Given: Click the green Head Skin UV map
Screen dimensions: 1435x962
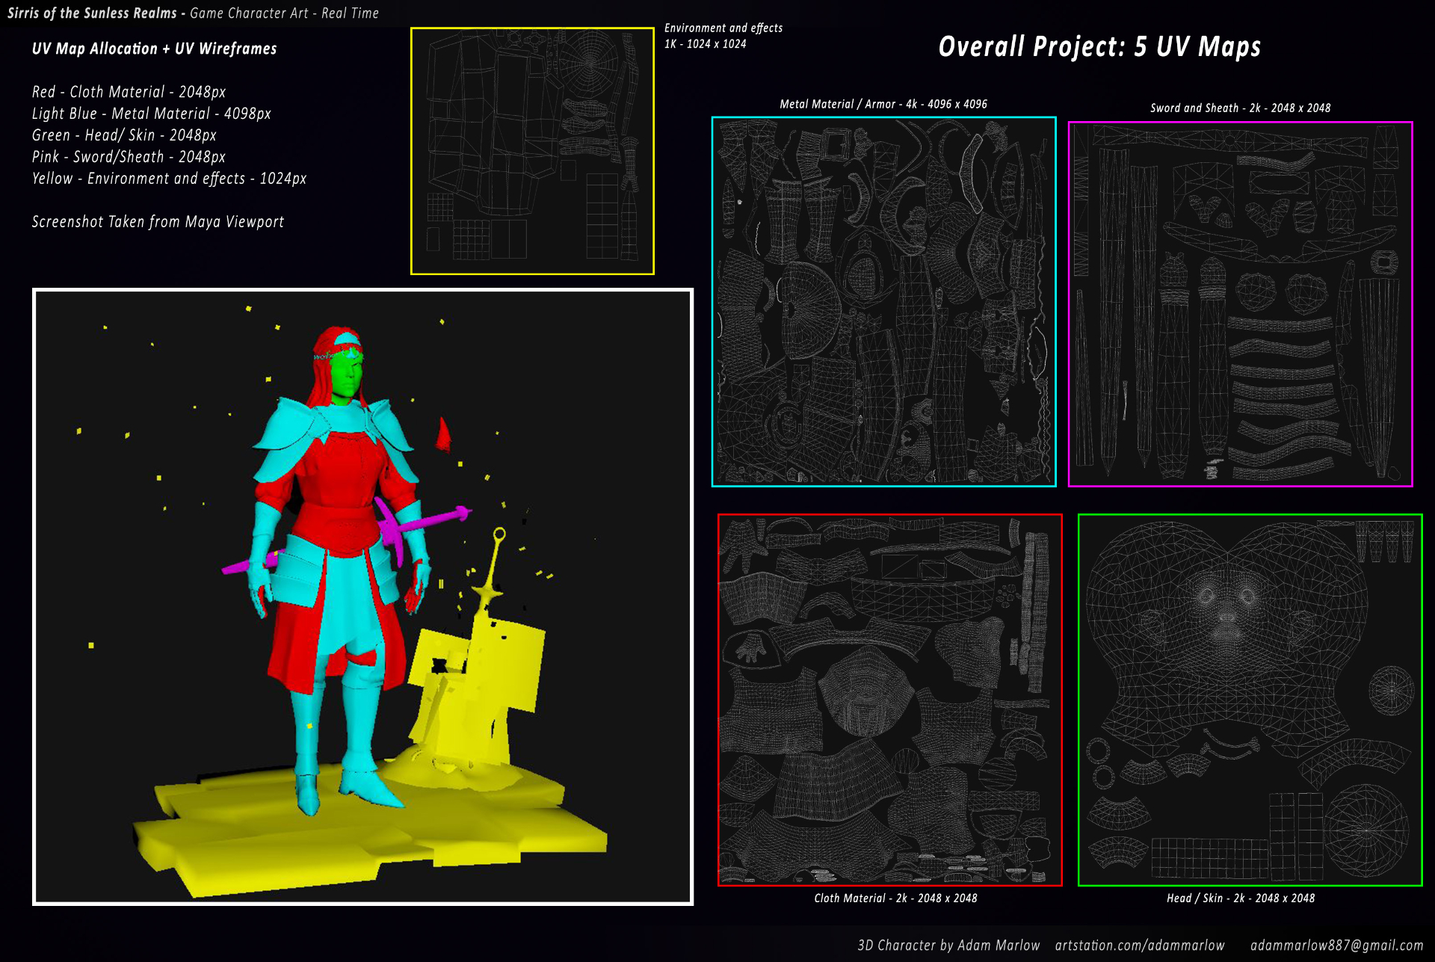Looking at the screenshot, I should (1250, 700).
